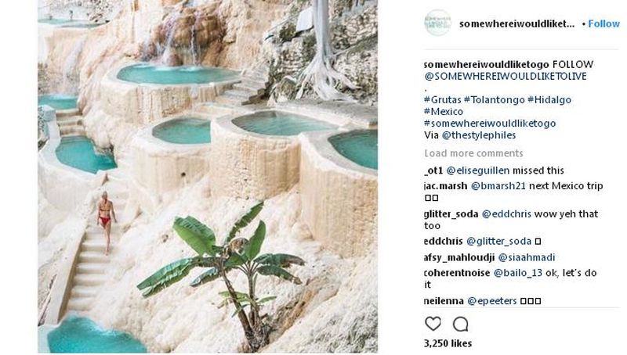Open the comment speech bubble icon

click(460, 324)
